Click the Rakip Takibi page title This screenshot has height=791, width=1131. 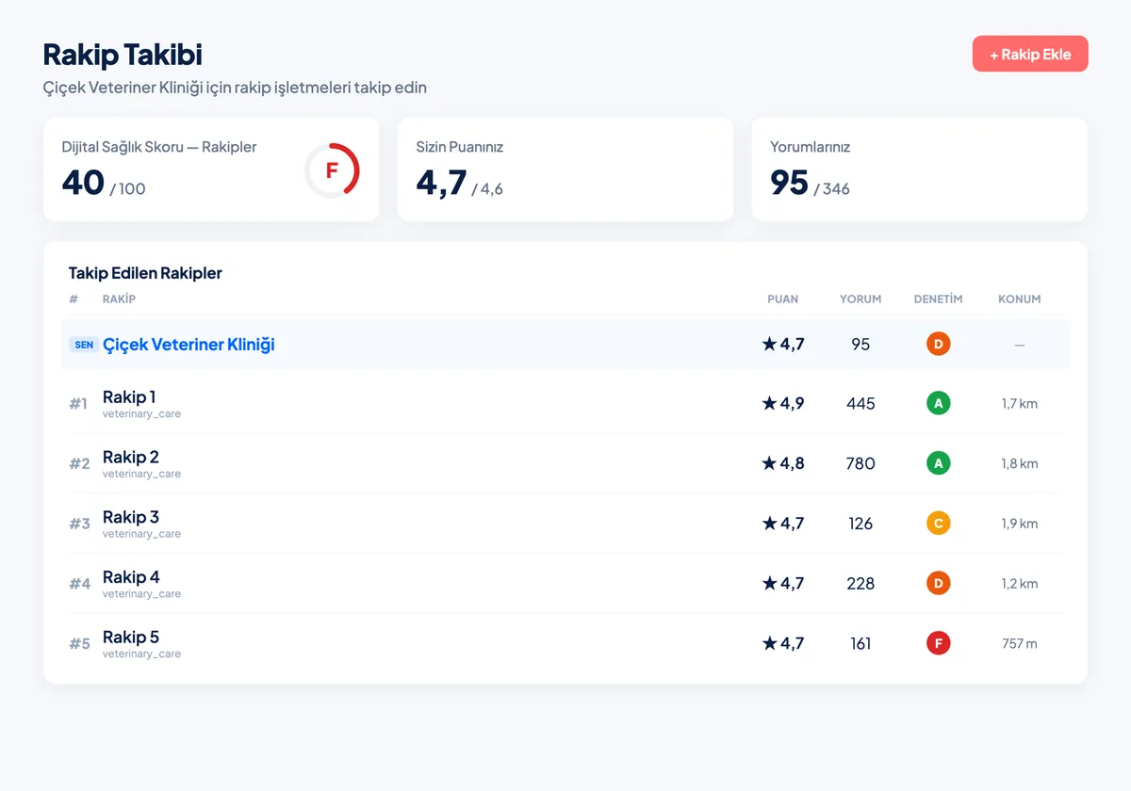point(123,54)
